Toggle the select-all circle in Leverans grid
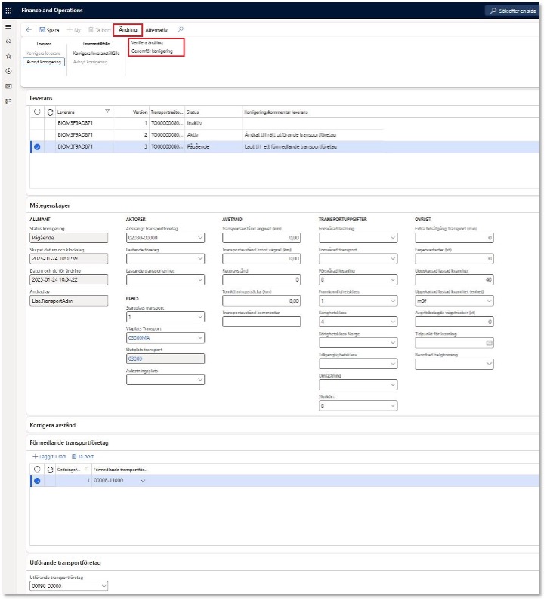The width and height of the screenshot is (547, 601). click(x=37, y=112)
